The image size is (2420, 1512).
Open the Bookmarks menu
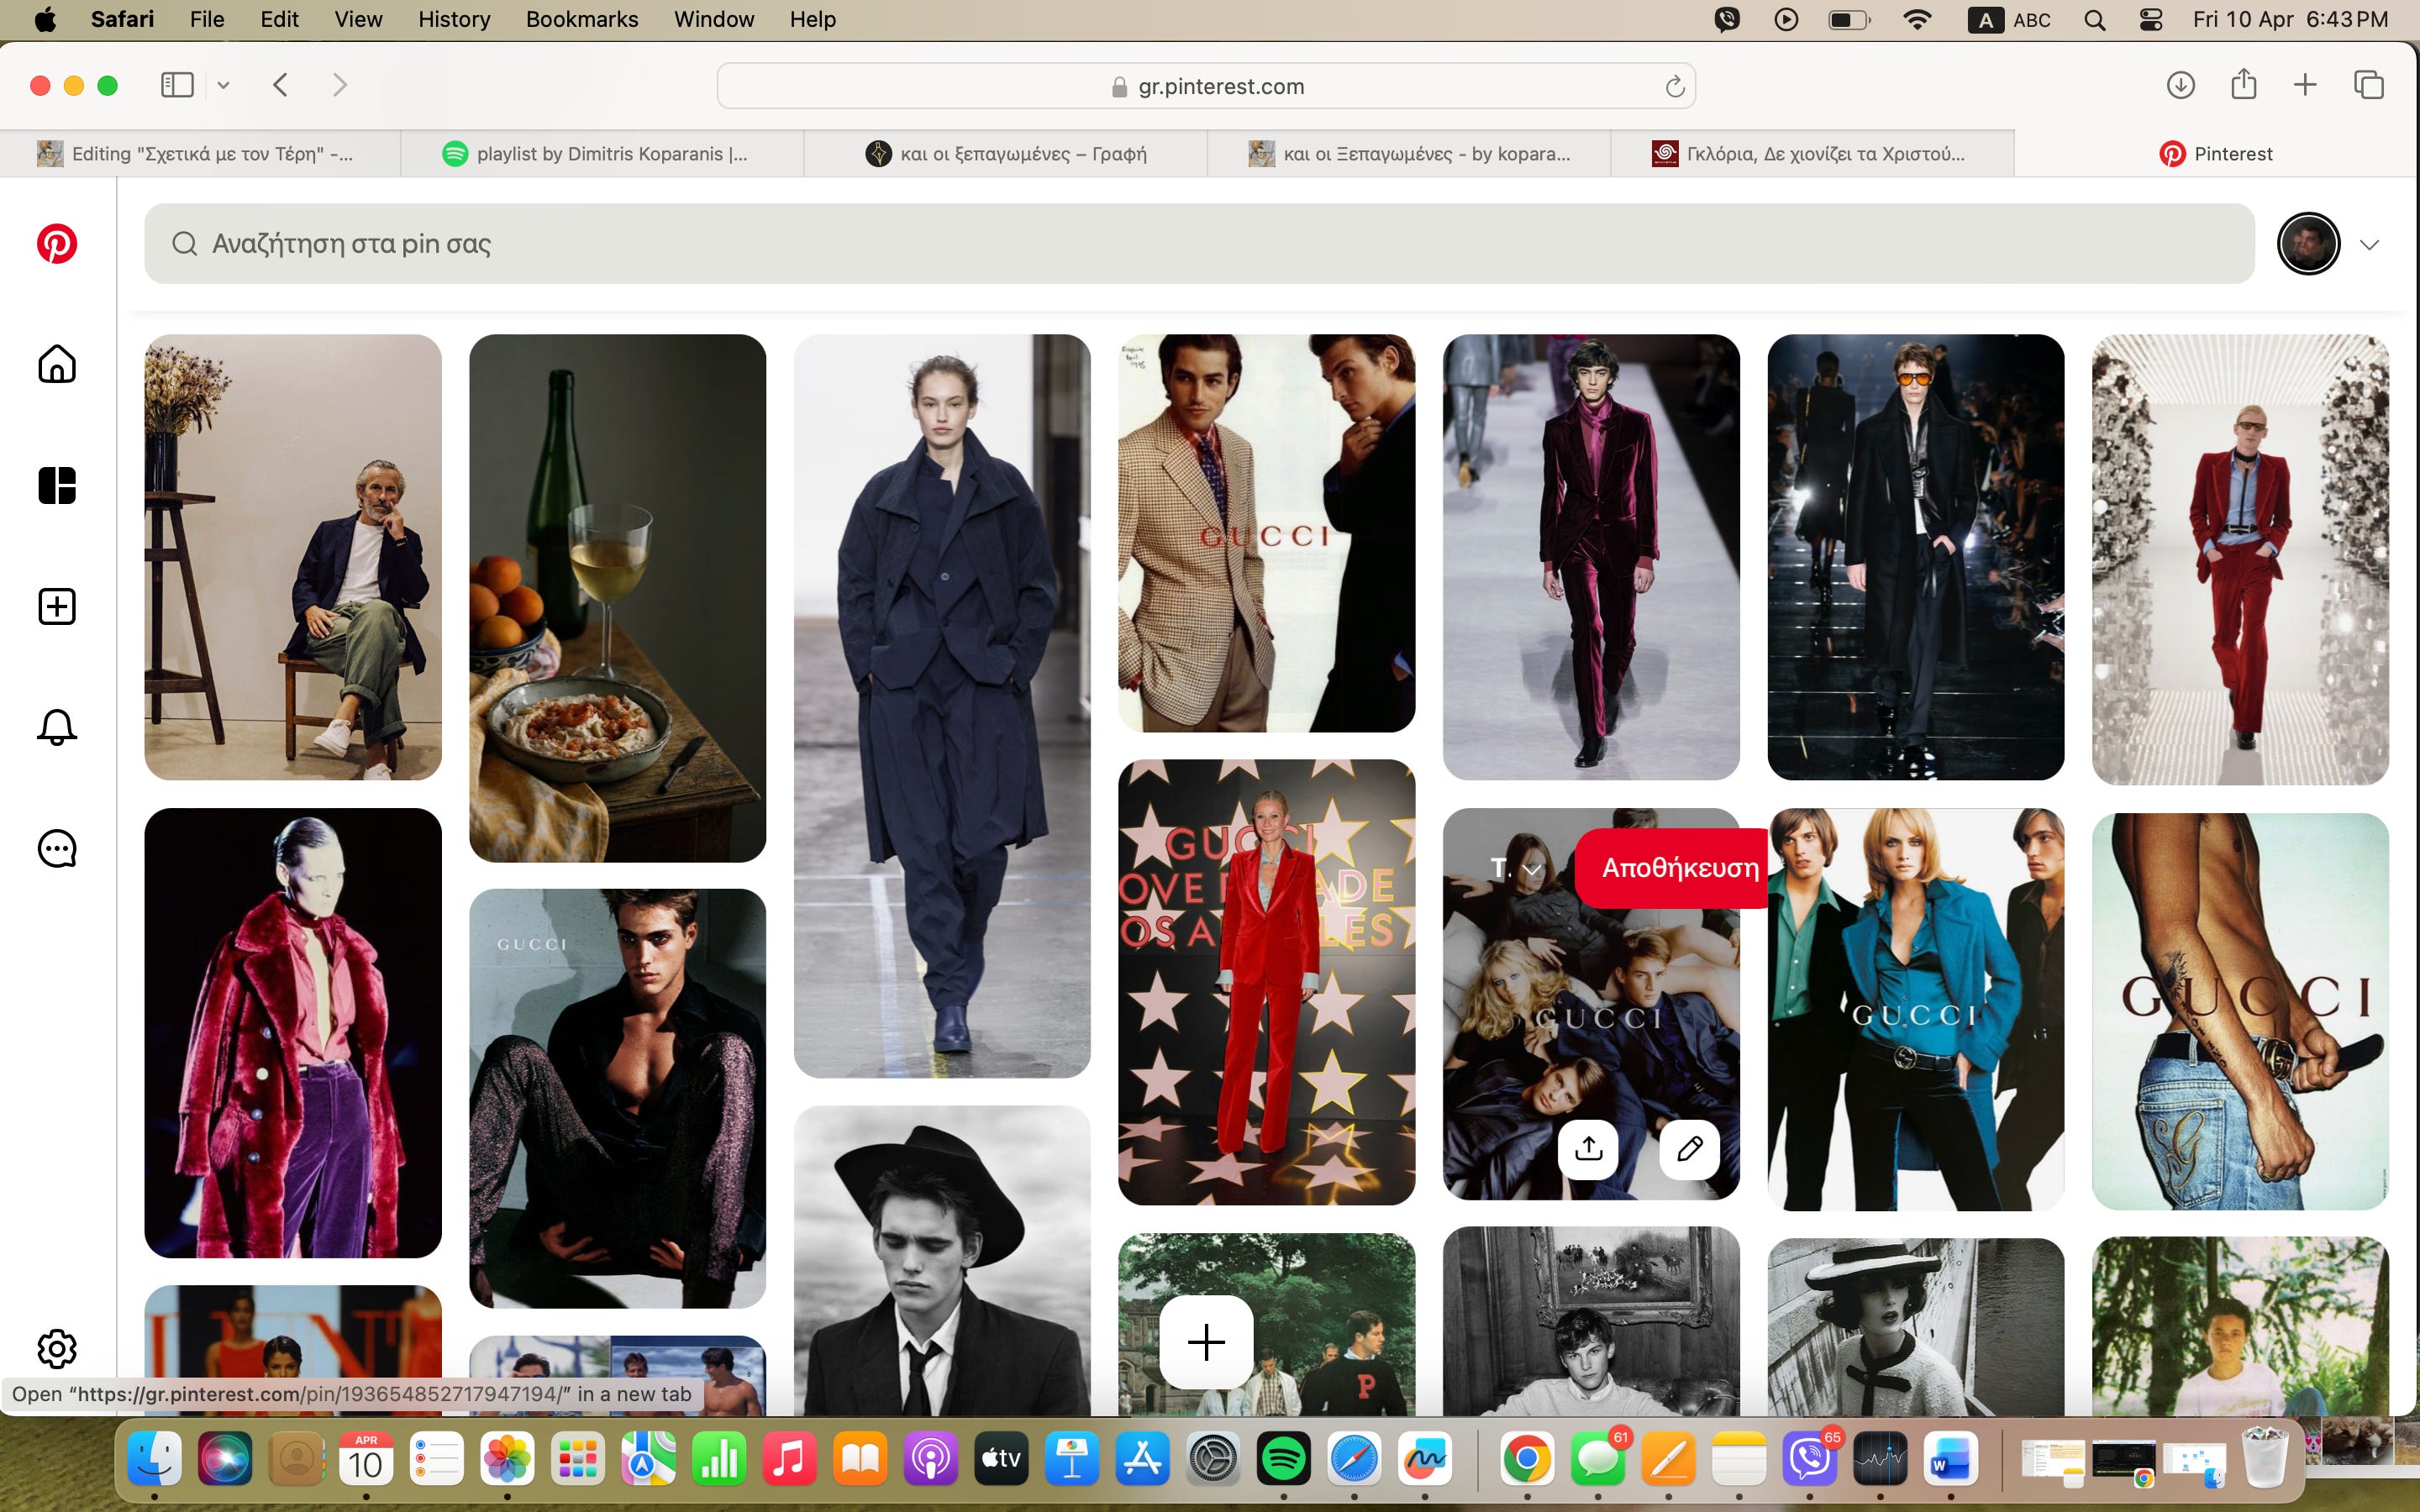pos(581,19)
